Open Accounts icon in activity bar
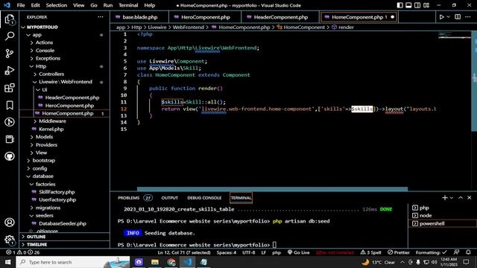 coord(10,223)
